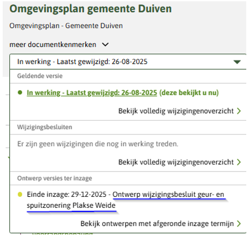Viewport: 252px width, 235px height.
Task: Open 'Ontwerp wijzigingsbesluit geur- en spuitzonering Plakse Weide'
Action: [126, 200]
